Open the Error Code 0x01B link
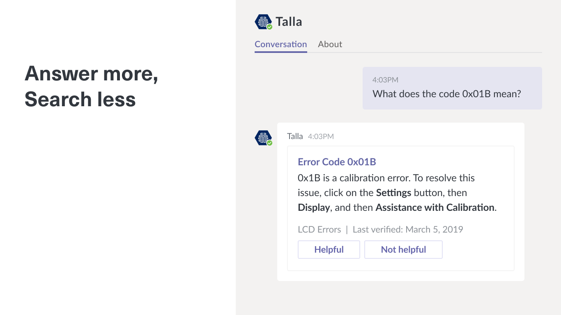The height and width of the screenshot is (315, 561). [337, 162]
